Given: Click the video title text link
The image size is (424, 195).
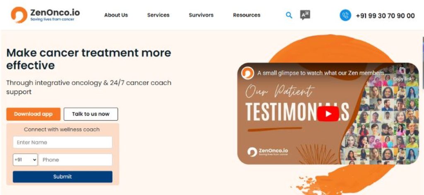Looking at the screenshot, I should 321,73.
